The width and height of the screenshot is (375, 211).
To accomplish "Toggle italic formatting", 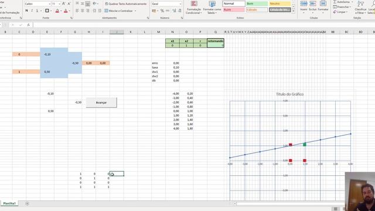I will [32, 11].
